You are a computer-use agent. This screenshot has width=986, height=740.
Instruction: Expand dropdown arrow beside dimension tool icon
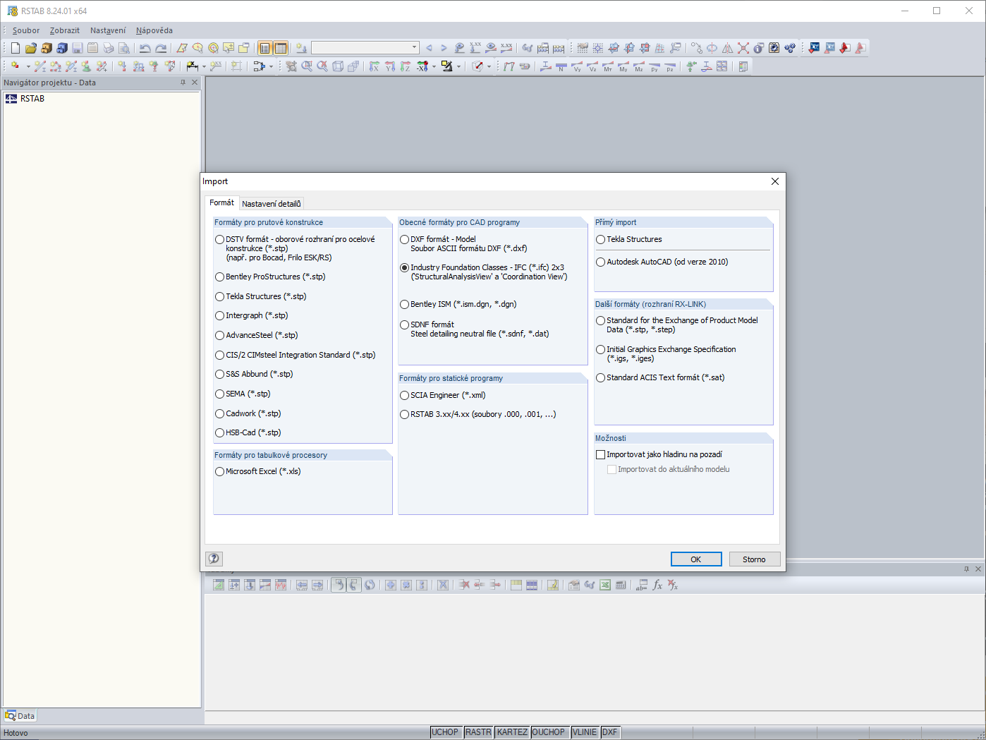(204, 66)
